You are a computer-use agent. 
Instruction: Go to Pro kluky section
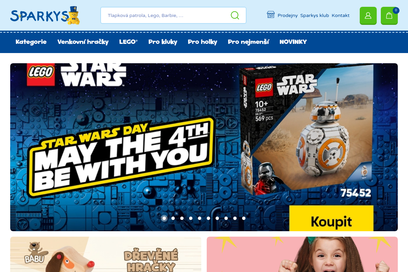(163, 42)
